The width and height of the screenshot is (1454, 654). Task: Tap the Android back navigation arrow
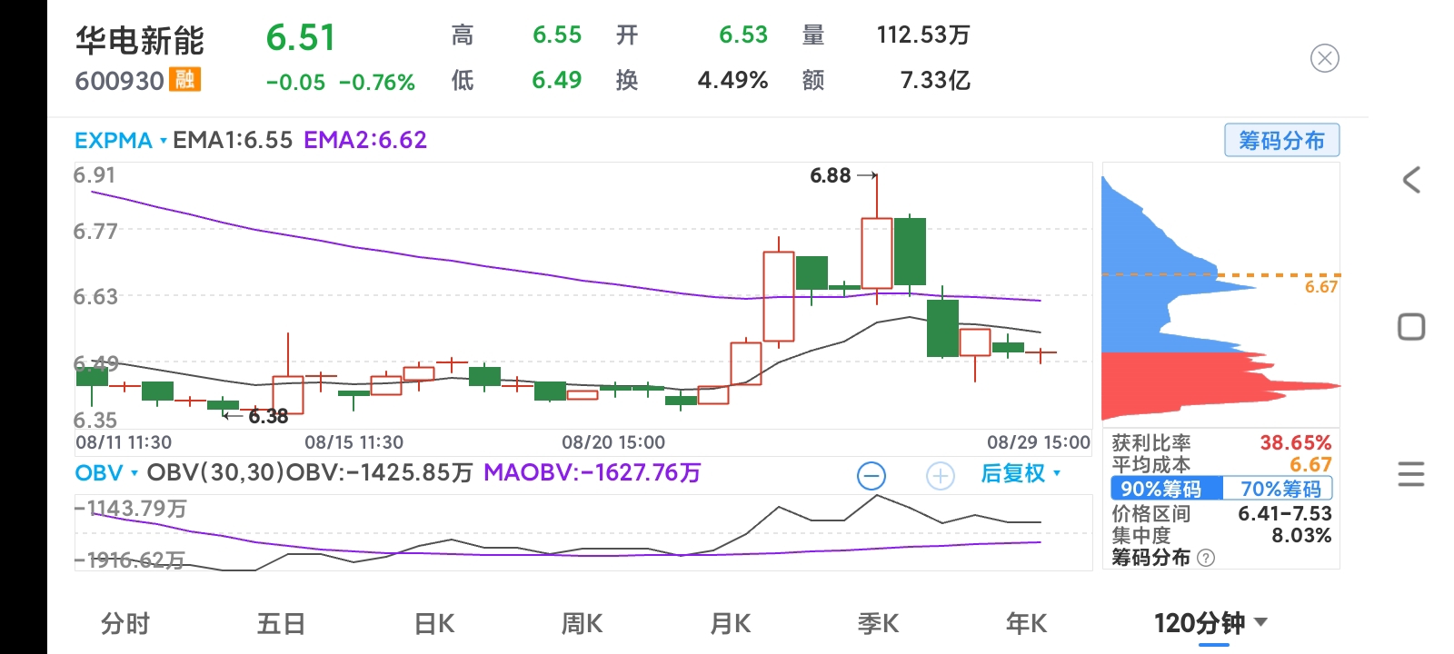tap(1411, 180)
